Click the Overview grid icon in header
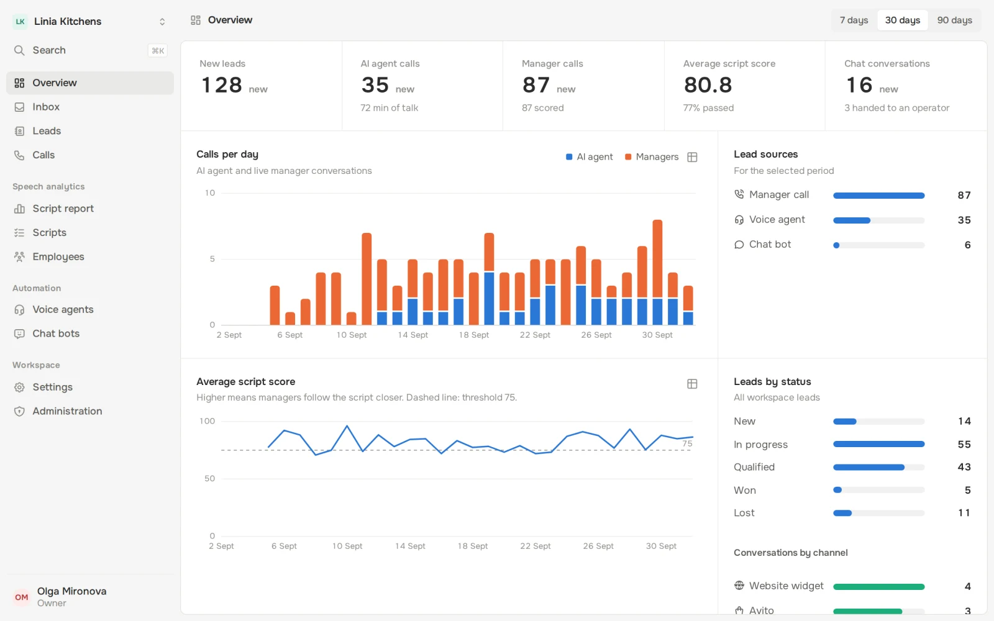The height and width of the screenshot is (621, 994). coord(196,20)
